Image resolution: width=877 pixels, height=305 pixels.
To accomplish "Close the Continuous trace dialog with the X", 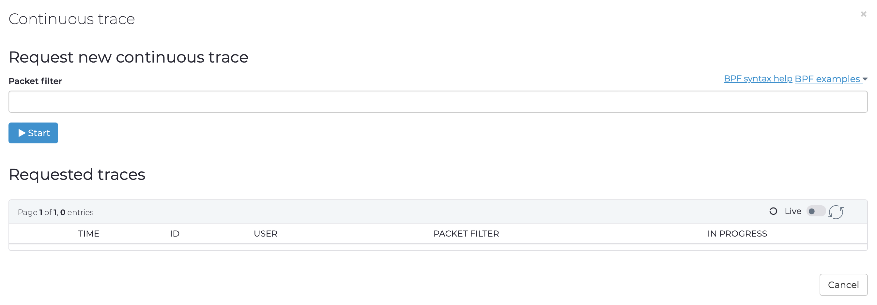I will pyautogui.click(x=863, y=14).
